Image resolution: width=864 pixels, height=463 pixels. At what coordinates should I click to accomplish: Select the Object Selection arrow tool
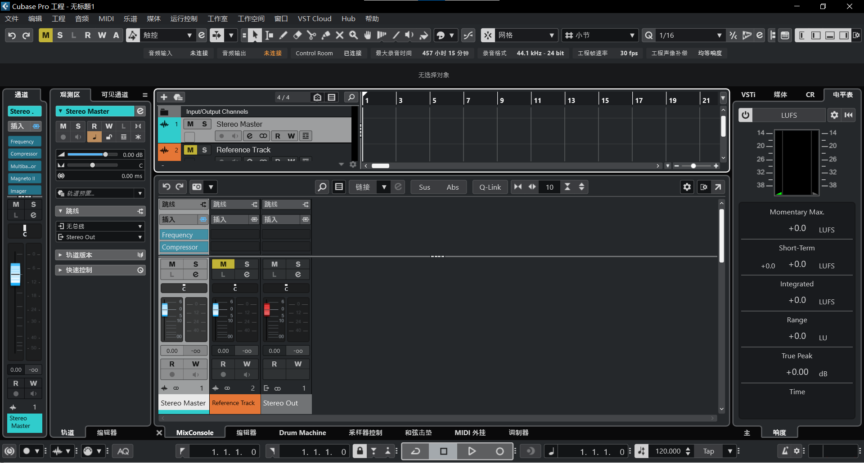[255, 35]
